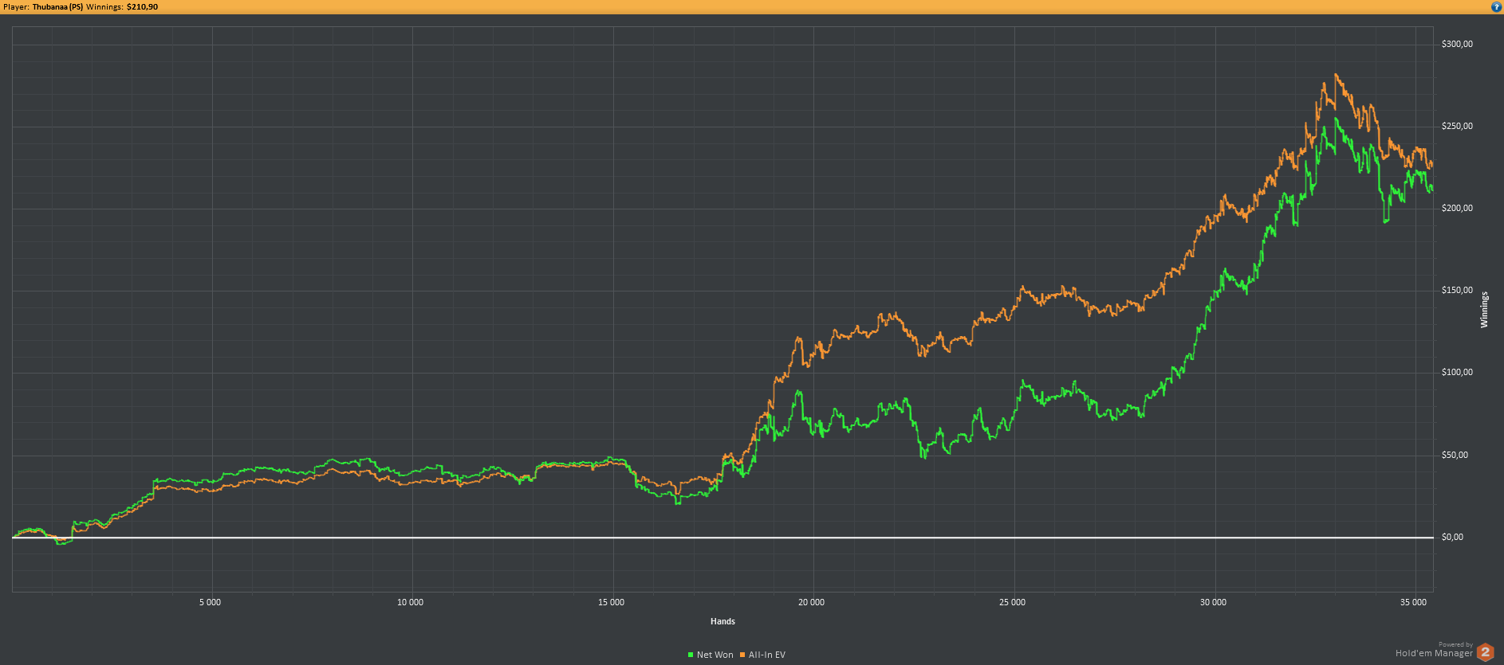Click the "$0,00" y-axis label
Screen dimensions: 1504x665
pyautogui.click(x=1452, y=537)
